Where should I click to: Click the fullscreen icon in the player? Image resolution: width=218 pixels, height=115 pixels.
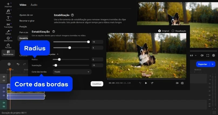(208, 55)
